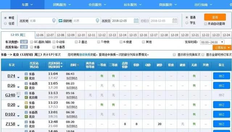Image resolution: width=232 pixels, height=132 pixels.
Task: Switch to the 12-10 date tab
Action: coord(81,35)
